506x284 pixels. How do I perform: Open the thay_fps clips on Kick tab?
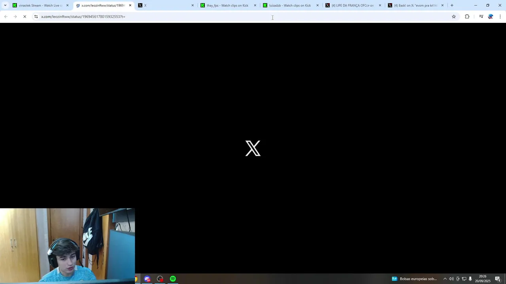coord(228,6)
